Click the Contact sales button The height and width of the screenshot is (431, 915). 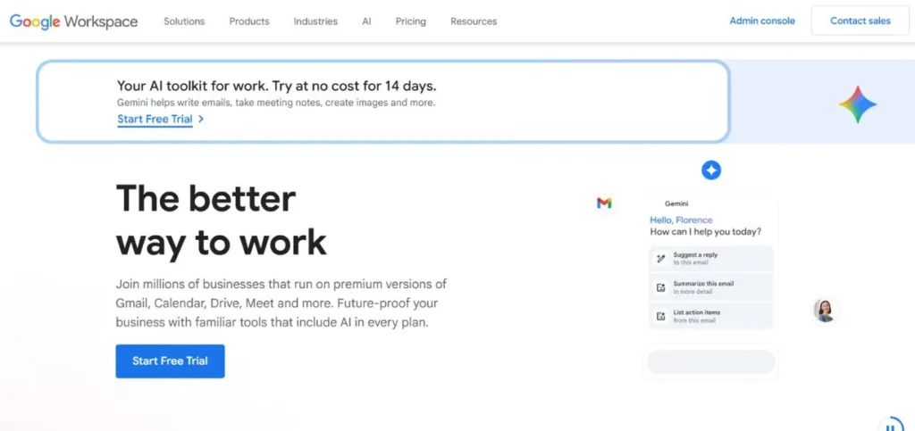860,21
